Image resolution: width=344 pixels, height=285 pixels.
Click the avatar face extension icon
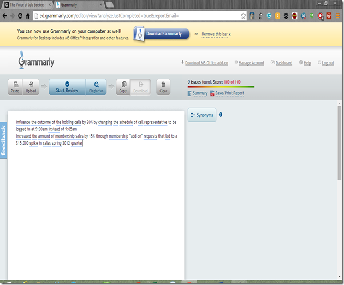click(x=252, y=16)
